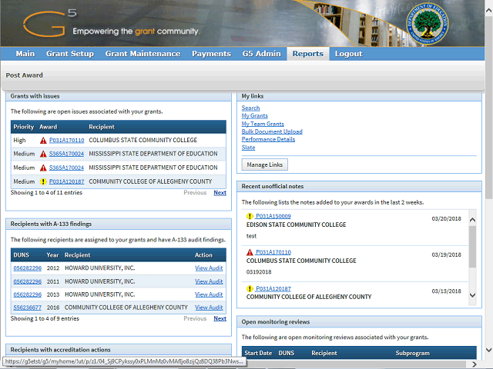Click Logout in the navigation bar

coord(348,54)
